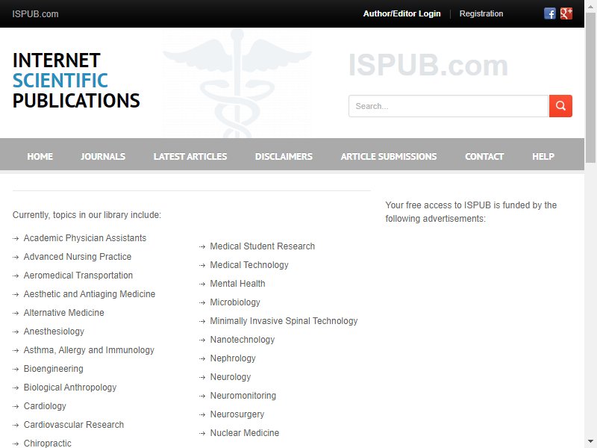Open the Chiropractic topic
The height and width of the screenshot is (448, 597).
(48, 443)
